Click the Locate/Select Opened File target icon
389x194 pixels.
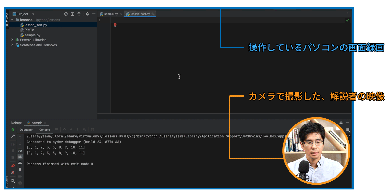coord(66,14)
